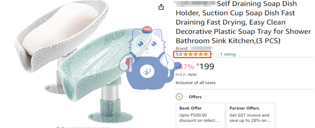The image size is (315, 128).
Task: Click the red cap on cat mascot
Action: coord(147,29)
